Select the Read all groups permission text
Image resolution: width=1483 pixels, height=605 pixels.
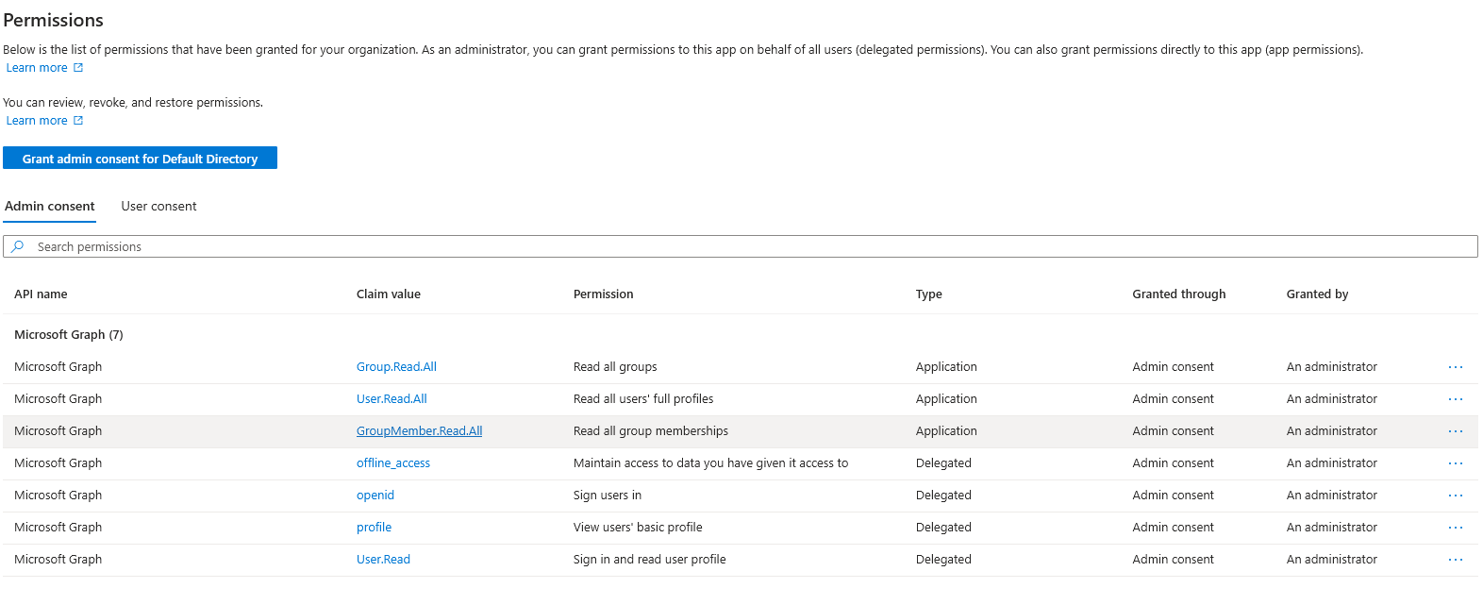tap(615, 367)
